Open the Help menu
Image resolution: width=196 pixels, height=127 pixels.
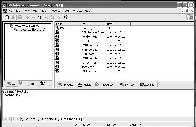coord(88,11)
